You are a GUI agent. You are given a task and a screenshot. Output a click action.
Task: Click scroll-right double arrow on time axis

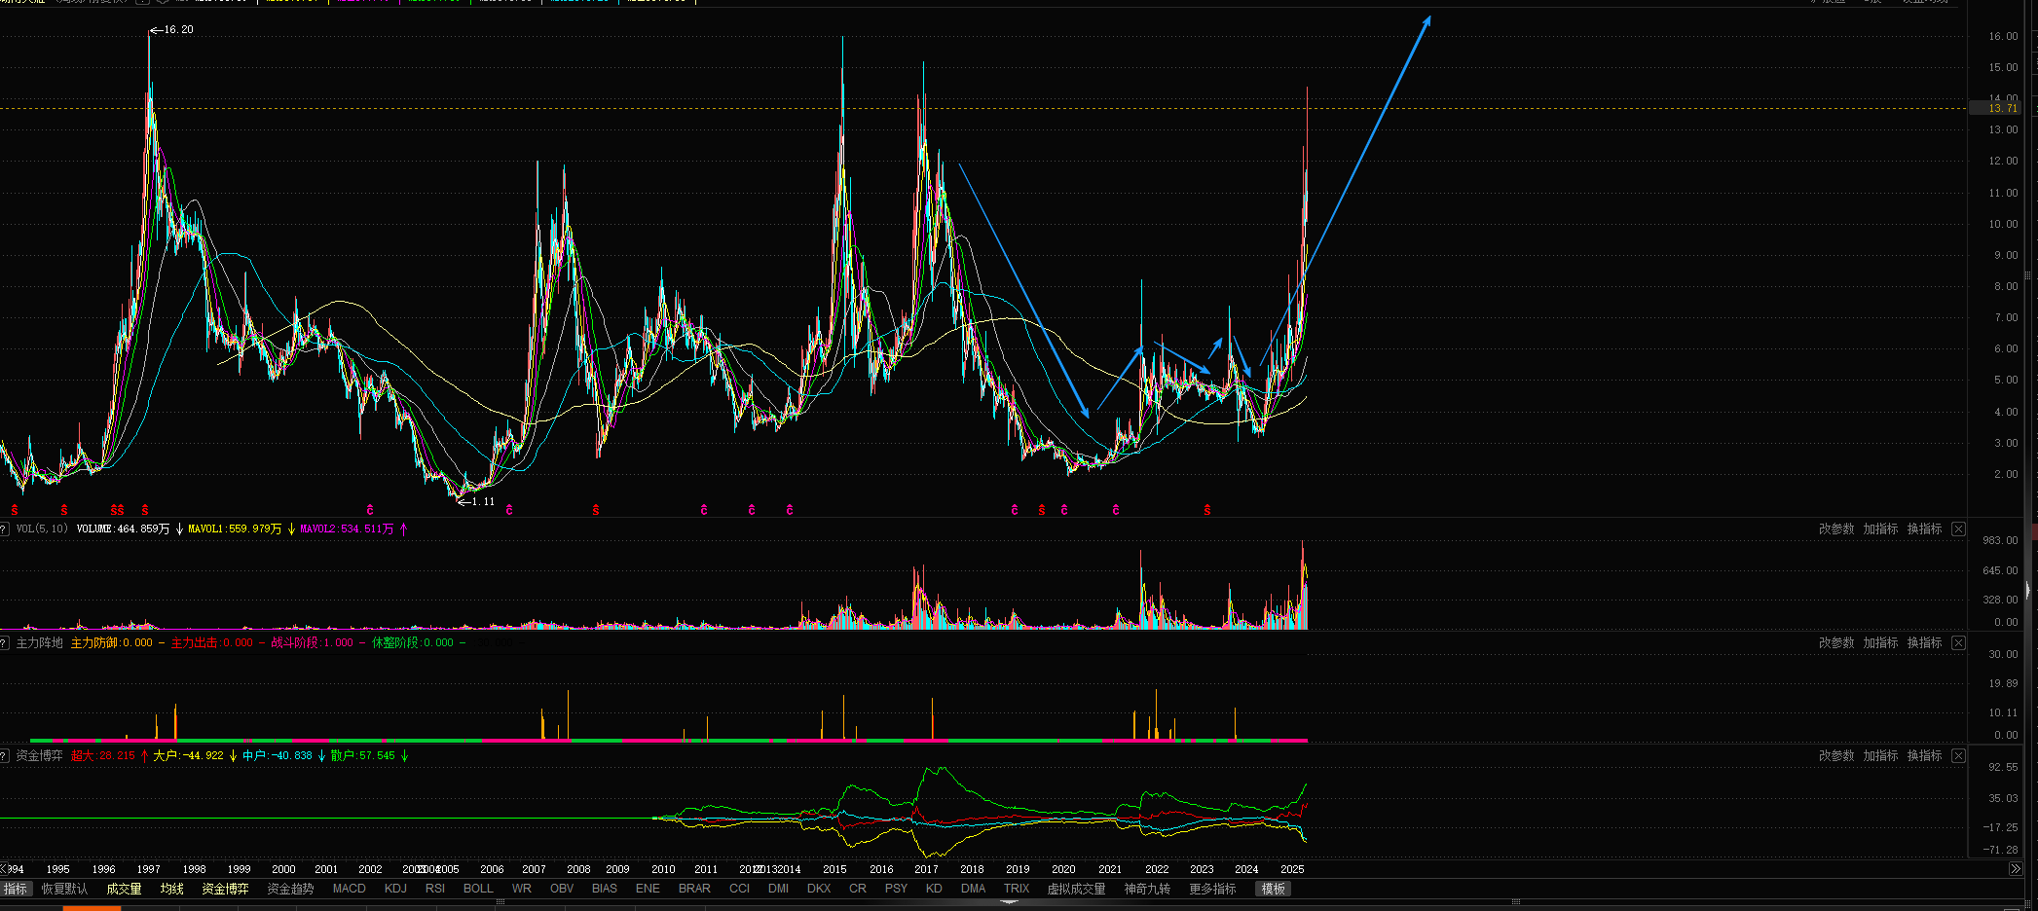[x=2015, y=869]
